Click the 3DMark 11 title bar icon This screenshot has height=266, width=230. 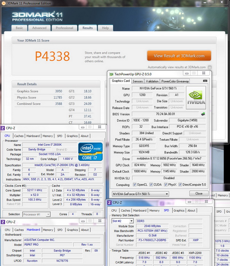(4, 3)
